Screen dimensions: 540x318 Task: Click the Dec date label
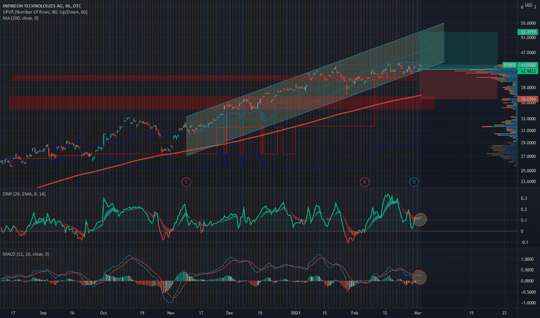click(229, 313)
